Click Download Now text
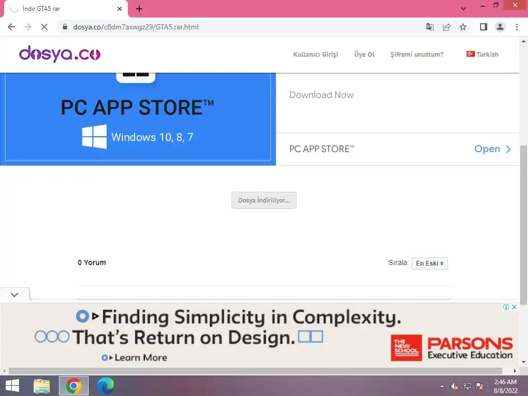Screen dimensions: 528x396 pyautogui.click(x=321, y=95)
